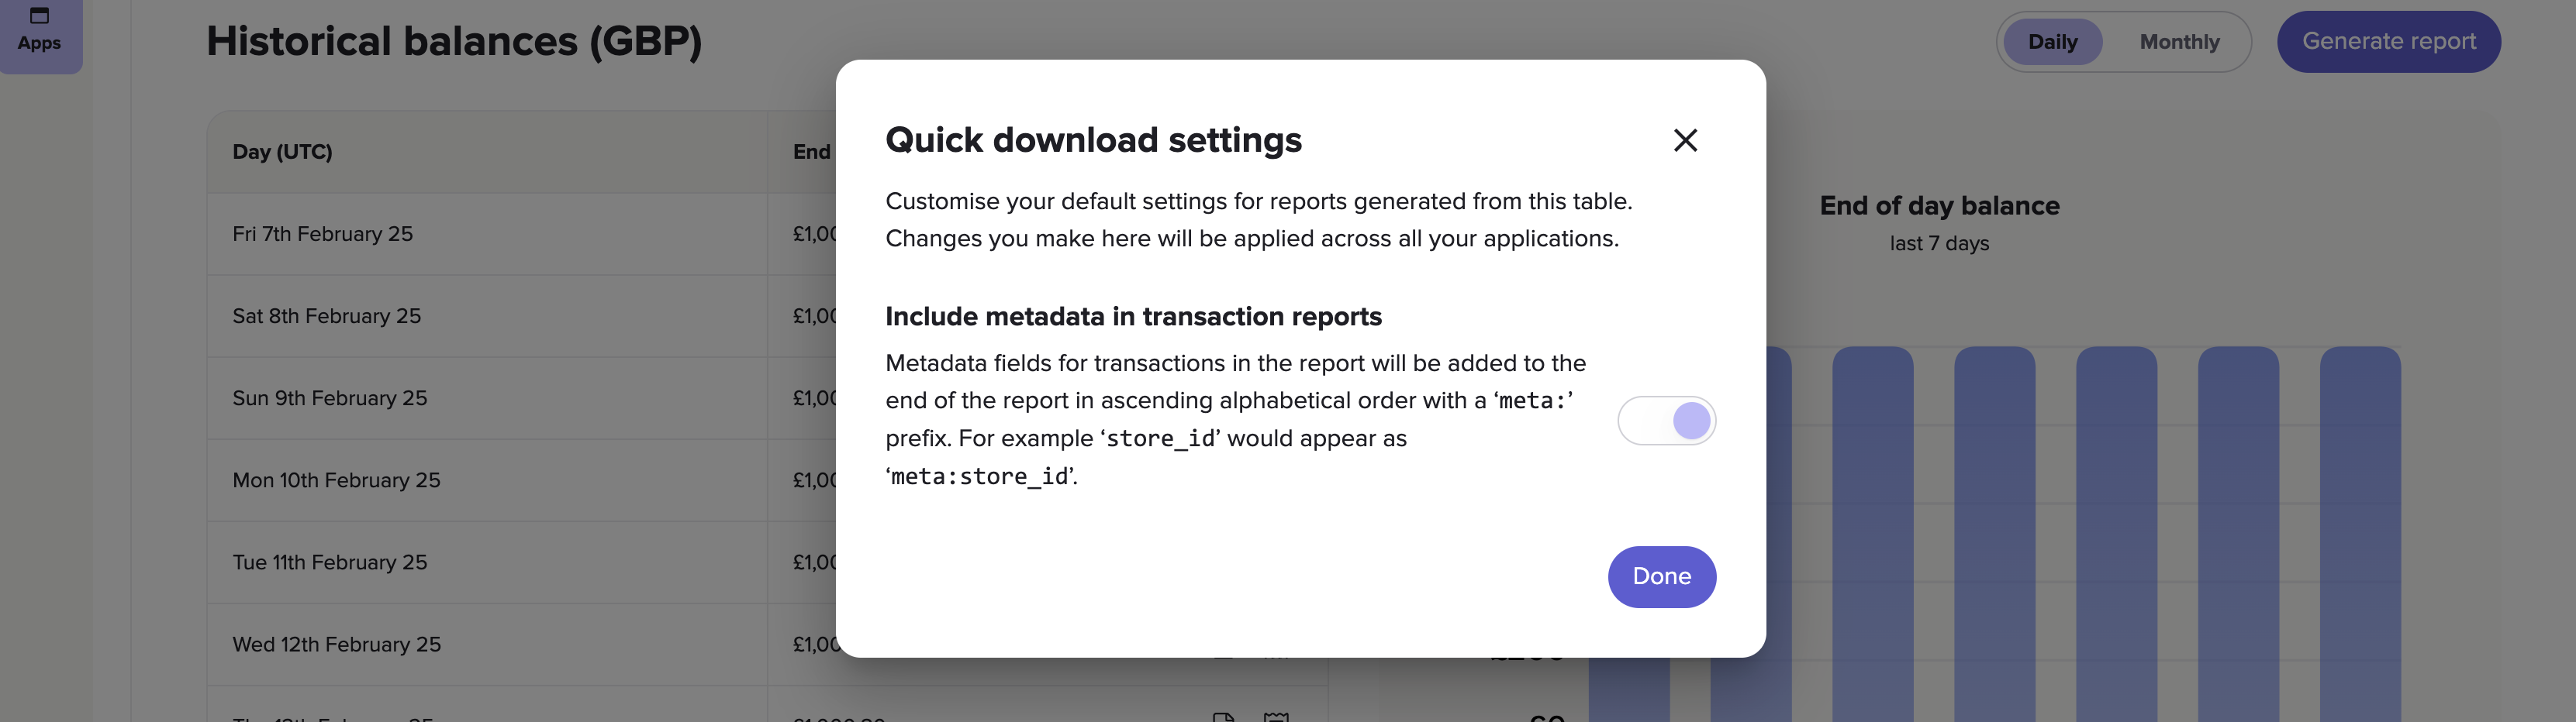Switch to Monthly view
Screen dimensions: 2576x722
pos(2179,42)
